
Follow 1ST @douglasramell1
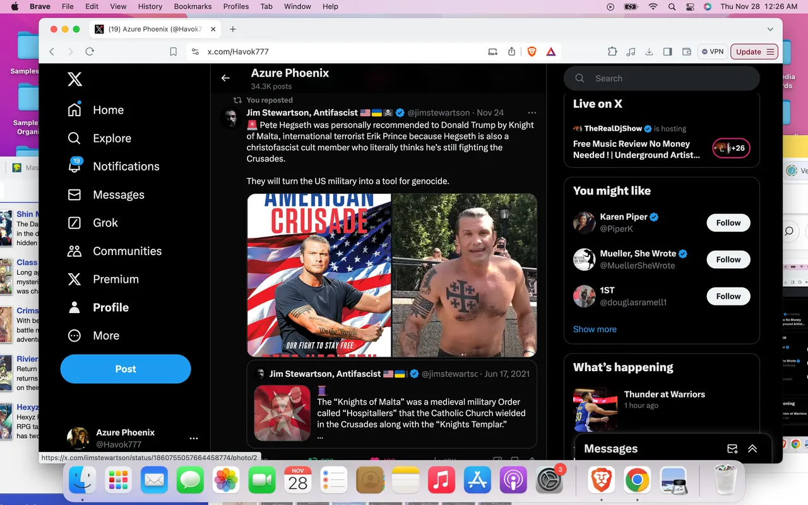[x=728, y=296]
